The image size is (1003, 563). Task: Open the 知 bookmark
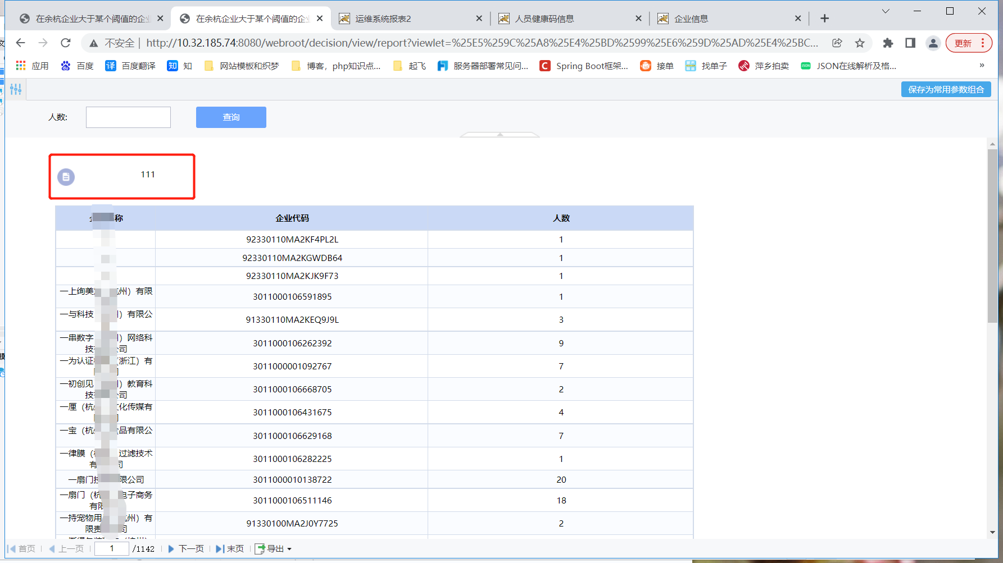tap(180, 66)
